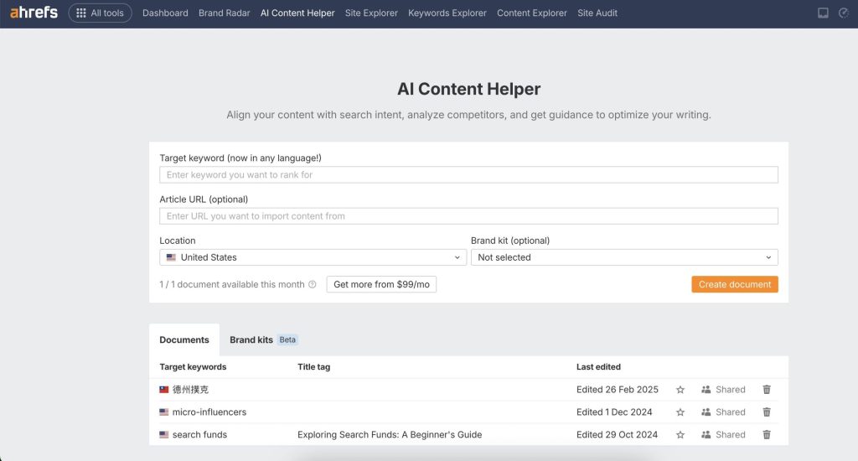Image resolution: width=858 pixels, height=461 pixels.
Task: Click the Target keywords column header
Action: [x=193, y=367]
